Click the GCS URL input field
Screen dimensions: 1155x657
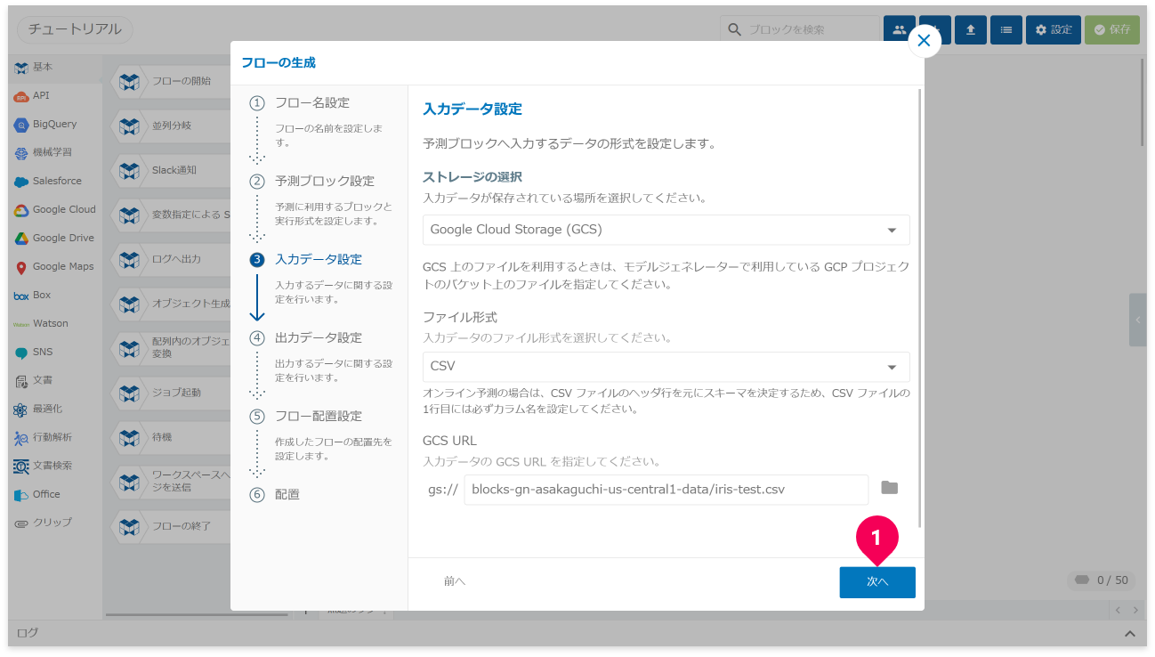(x=666, y=490)
